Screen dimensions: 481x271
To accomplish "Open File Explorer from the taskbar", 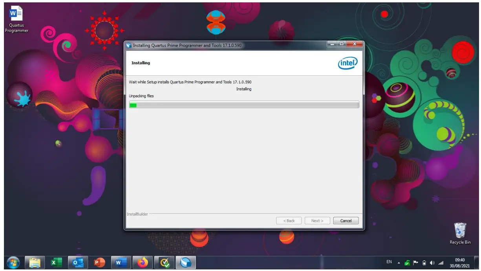I will tap(35, 262).
